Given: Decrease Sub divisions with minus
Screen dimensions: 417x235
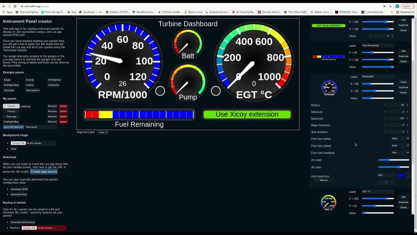Looking at the screenshot, I should pyautogui.click(x=385, y=132).
